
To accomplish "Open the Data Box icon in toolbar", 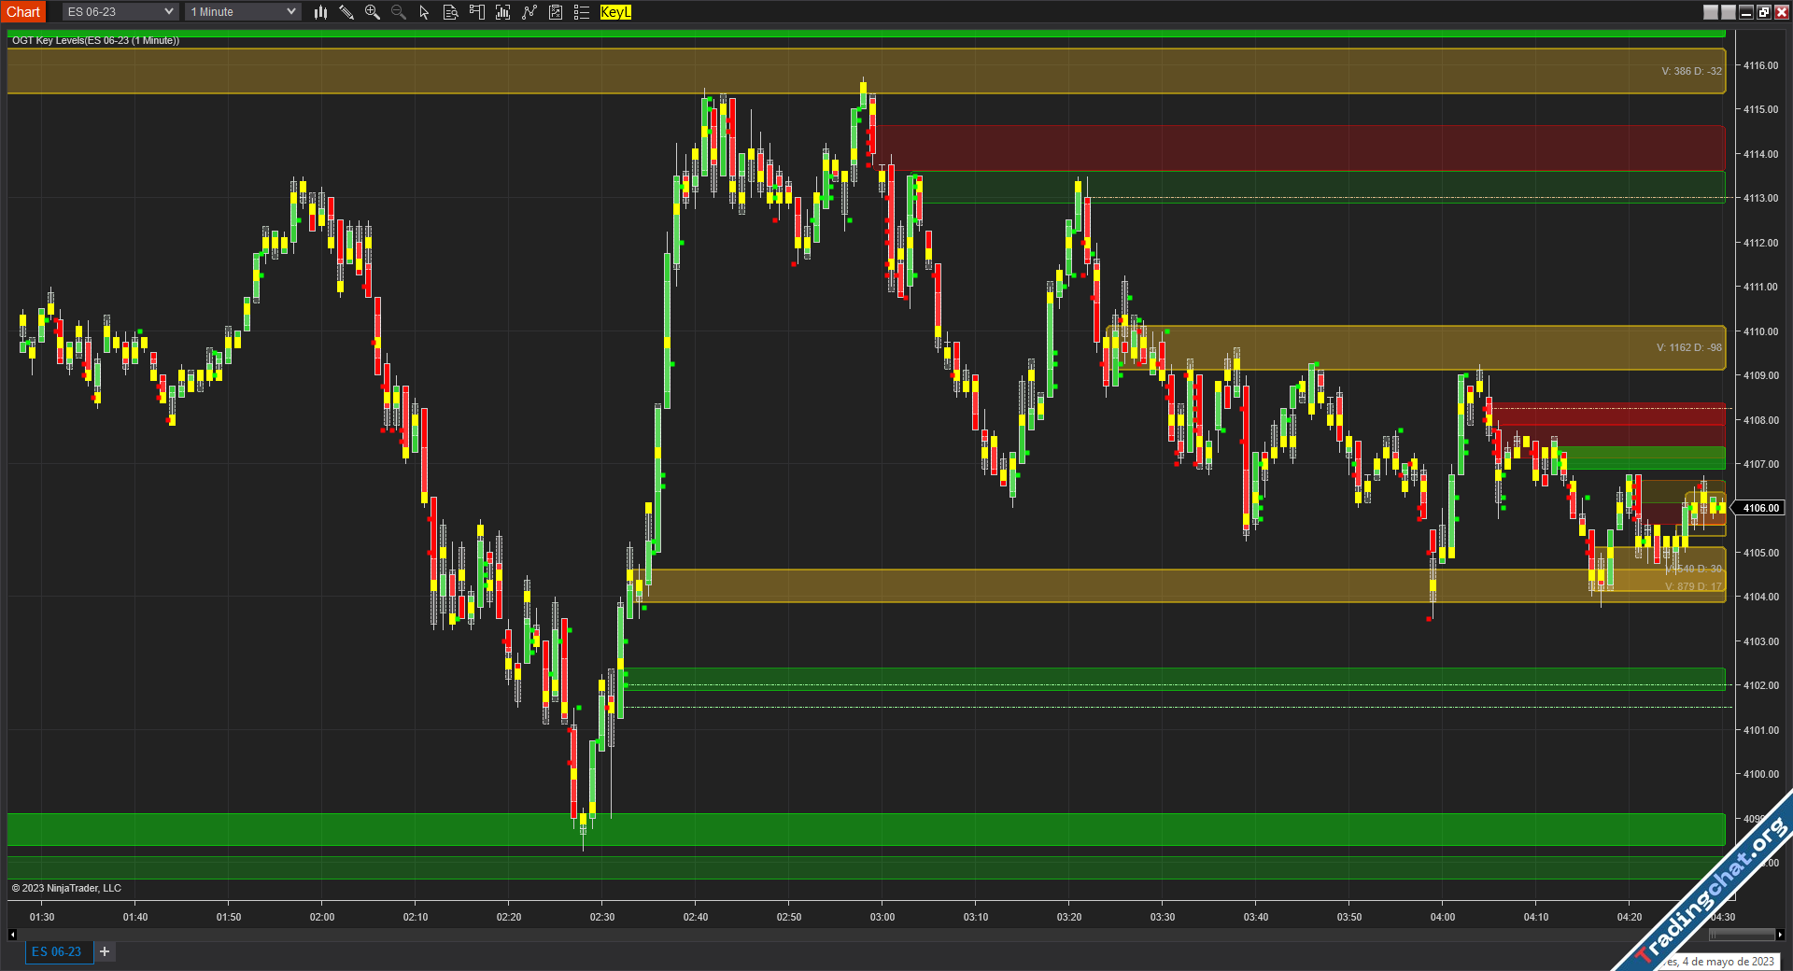I will click(450, 12).
